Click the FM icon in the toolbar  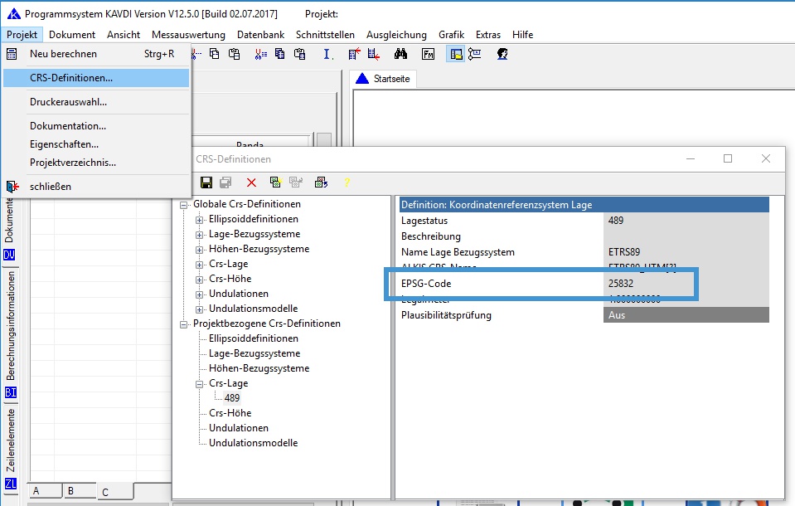coord(428,54)
